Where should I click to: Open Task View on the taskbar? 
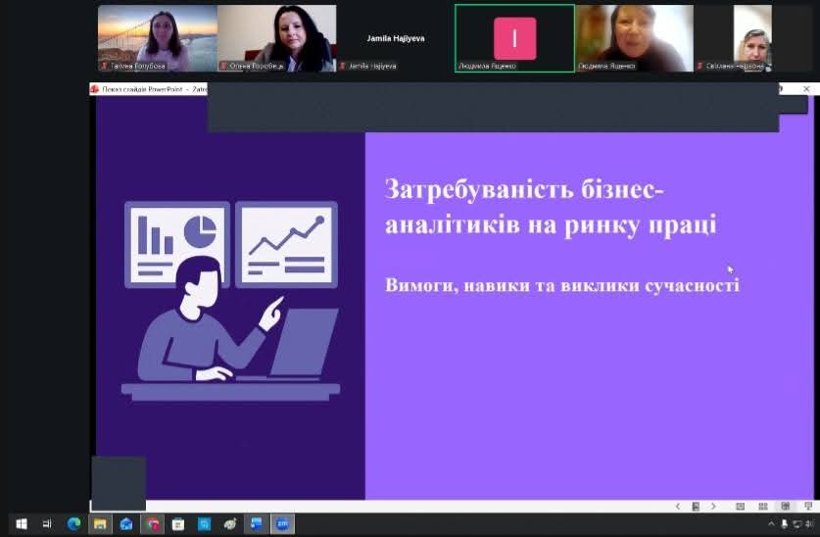[47, 524]
